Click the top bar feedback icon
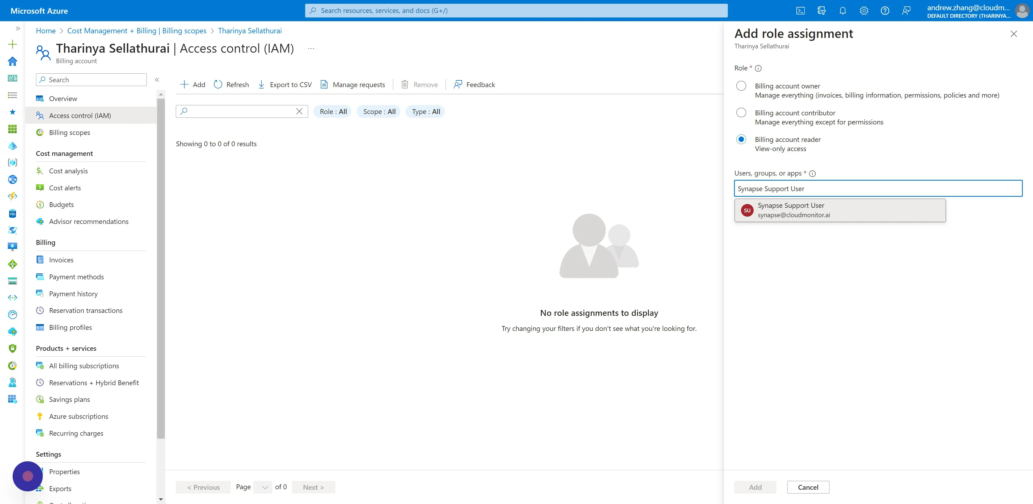The width and height of the screenshot is (1033, 504). 906,11
